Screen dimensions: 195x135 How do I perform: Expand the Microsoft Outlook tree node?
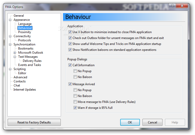click(15, 53)
